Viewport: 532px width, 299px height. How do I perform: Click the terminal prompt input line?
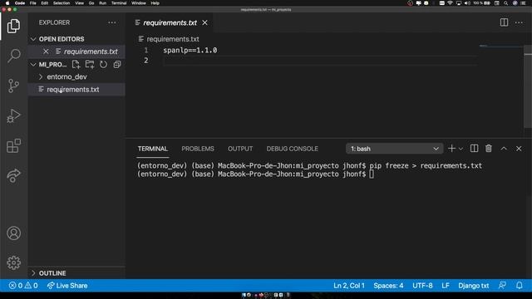[372, 174]
